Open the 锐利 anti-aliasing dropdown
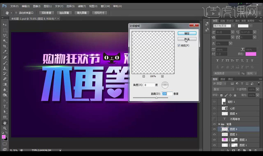This screenshot has height=156, width=263. pyautogui.click(x=252, y=73)
